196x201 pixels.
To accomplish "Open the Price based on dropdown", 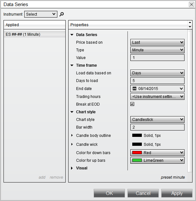I will click(x=157, y=42).
